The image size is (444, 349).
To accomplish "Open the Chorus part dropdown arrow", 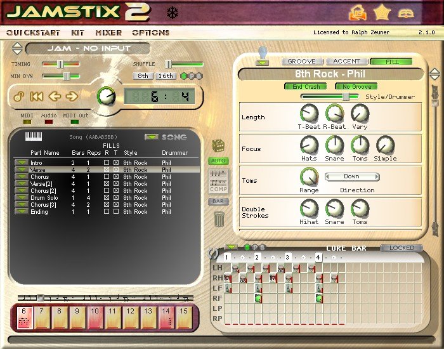I will (21, 176).
